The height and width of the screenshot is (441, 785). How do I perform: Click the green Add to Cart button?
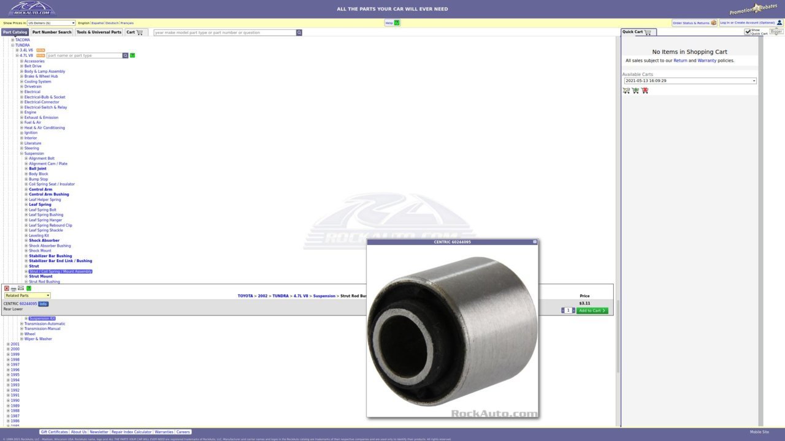[592, 311]
